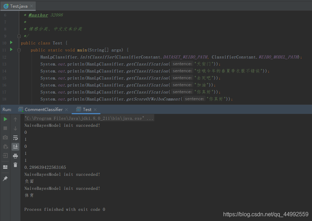Screen dimensions: 312x221
Task: Select the Test.java editor tab
Action: tap(19, 6)
